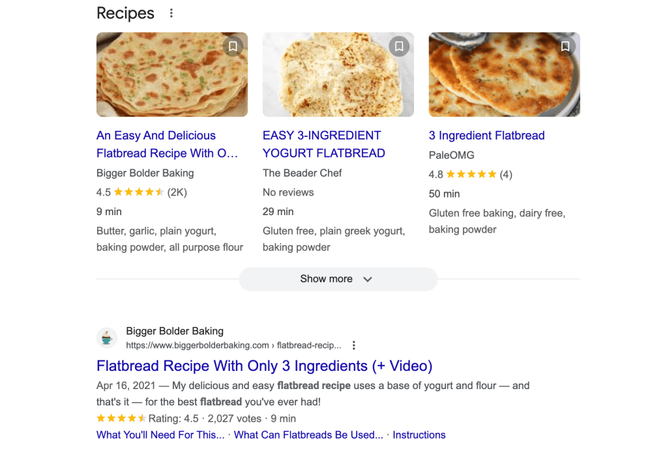Save the Yogurt Flatbread recipe with bookmark icon

(399, 46)
